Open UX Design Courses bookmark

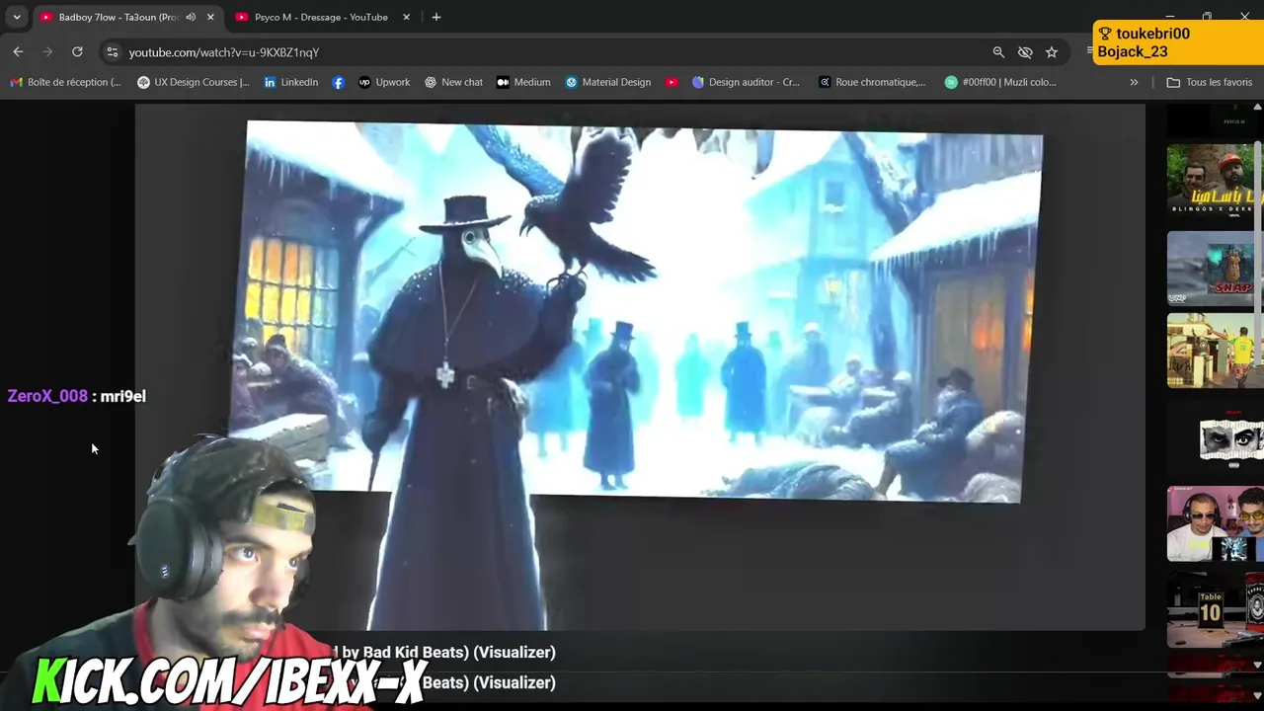pos(194,82)
